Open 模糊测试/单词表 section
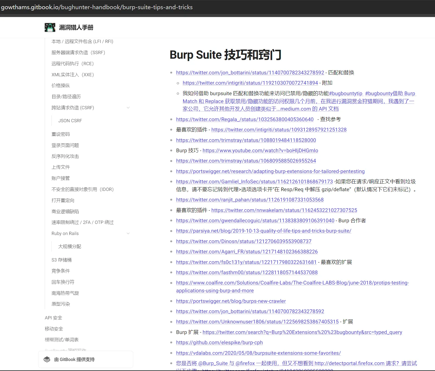The height and width of the screenshot is (371, 435). (62, 340)
